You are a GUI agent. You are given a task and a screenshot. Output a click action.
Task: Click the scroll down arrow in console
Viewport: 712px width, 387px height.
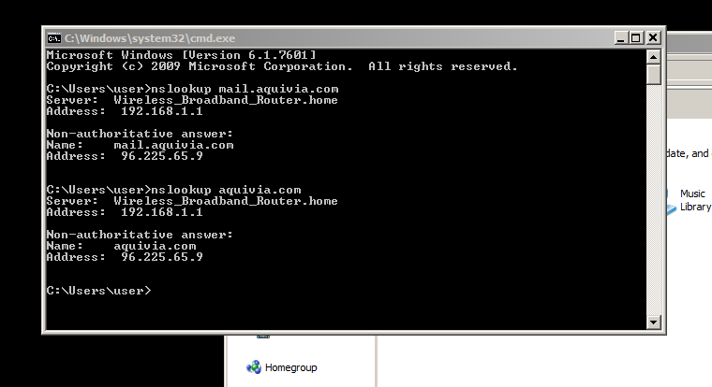[x=654, y=322]
